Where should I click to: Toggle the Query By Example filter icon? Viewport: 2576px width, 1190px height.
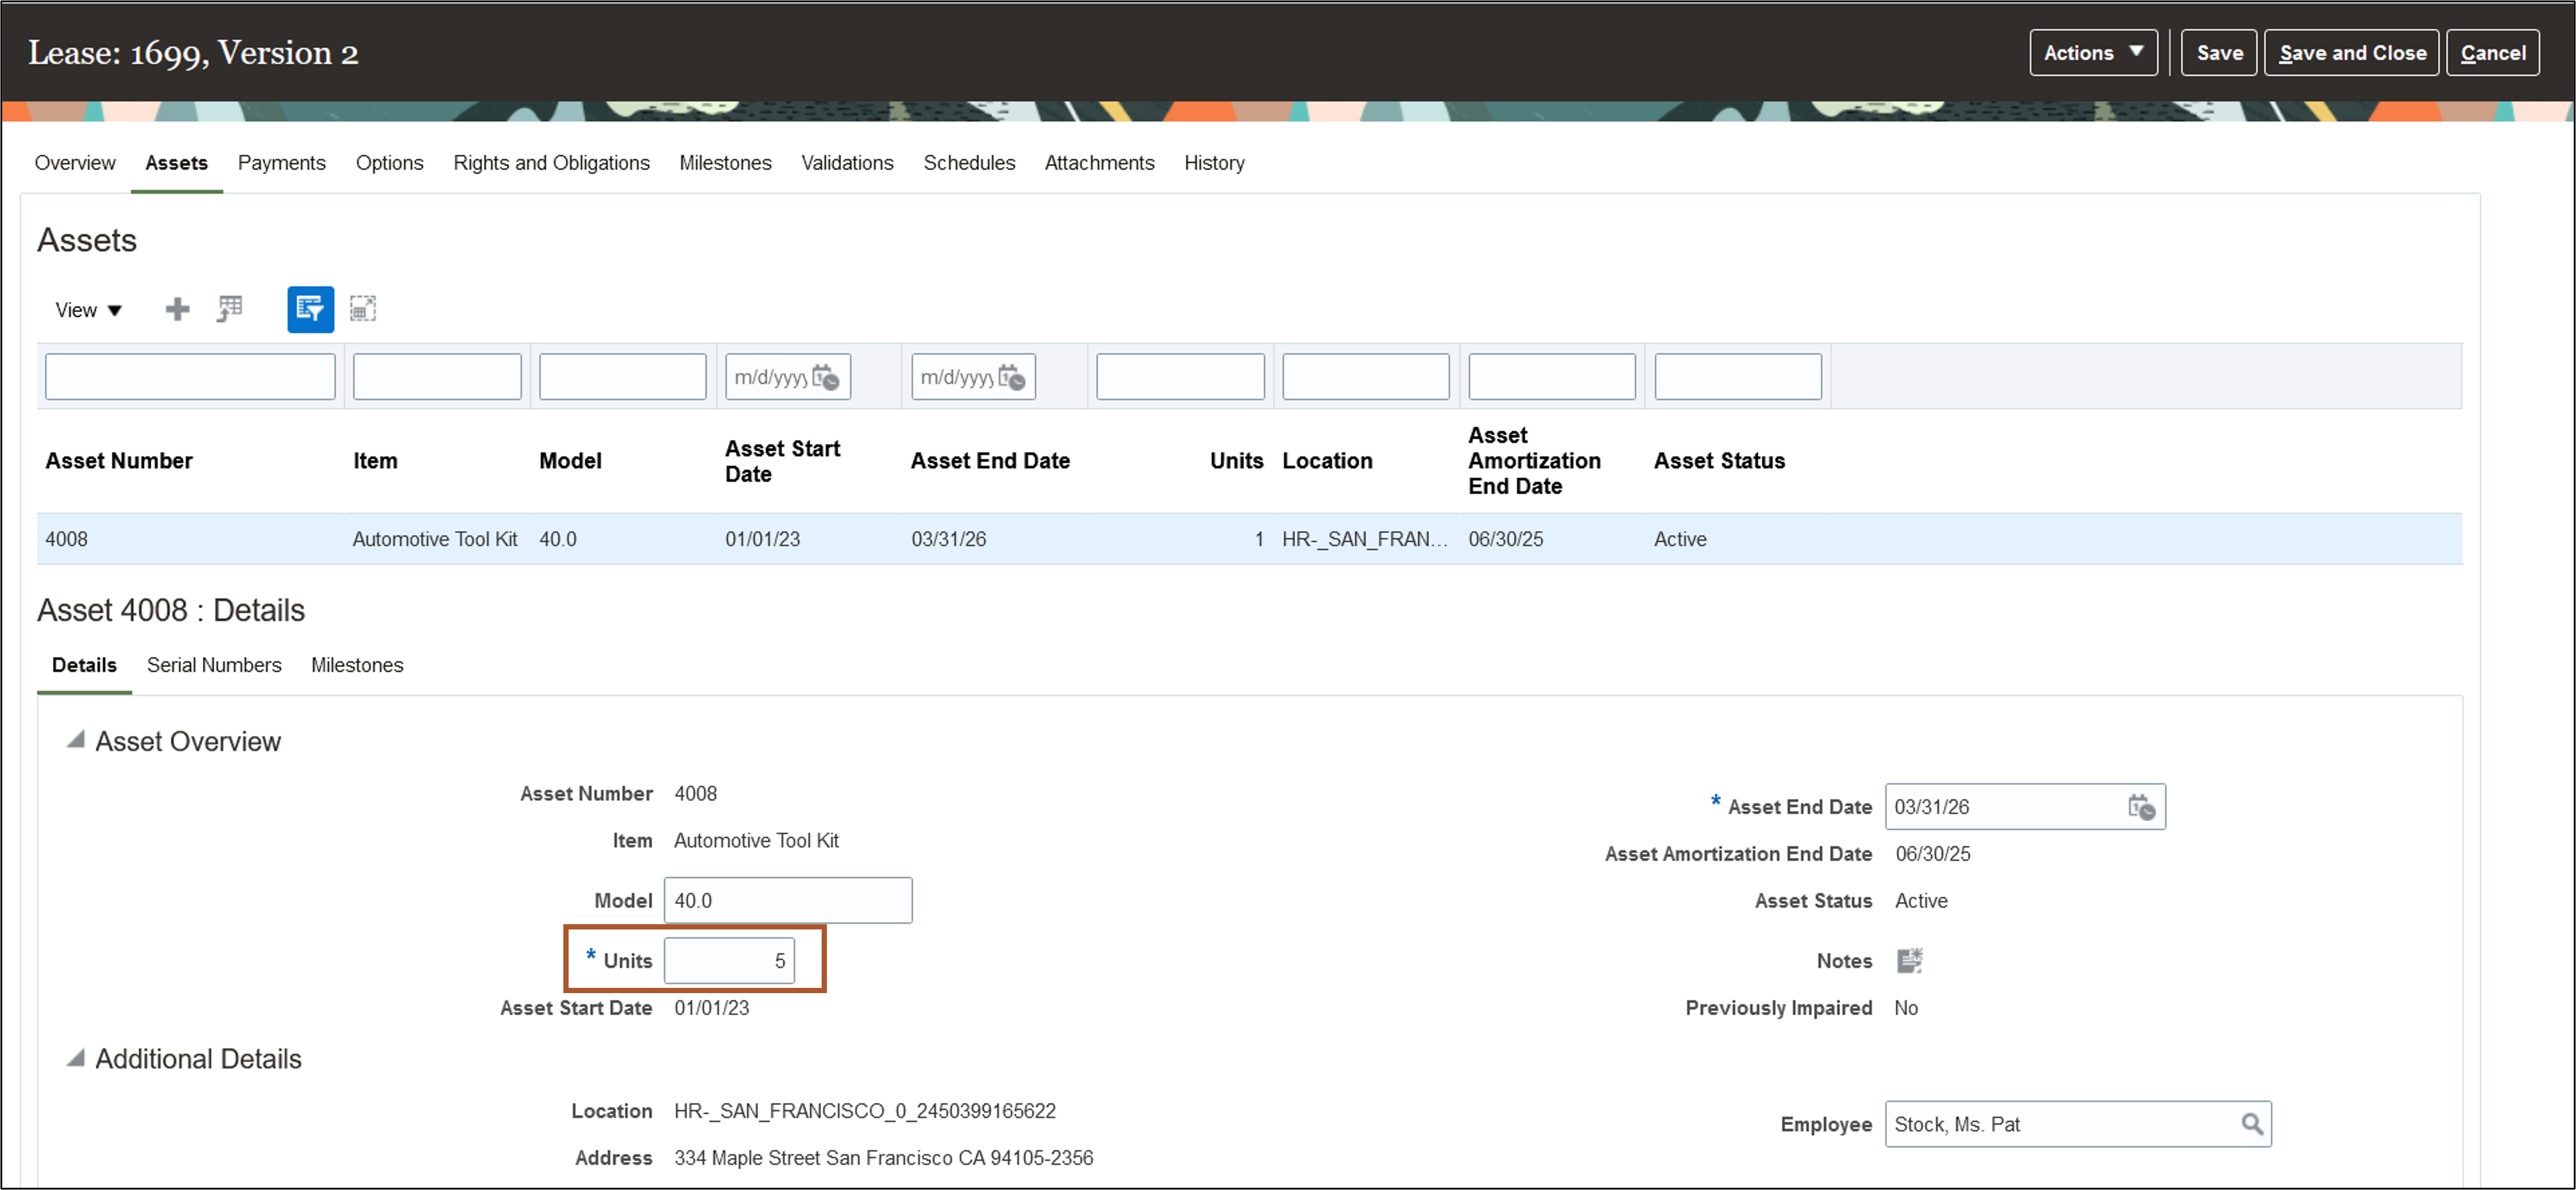[310, 309]
